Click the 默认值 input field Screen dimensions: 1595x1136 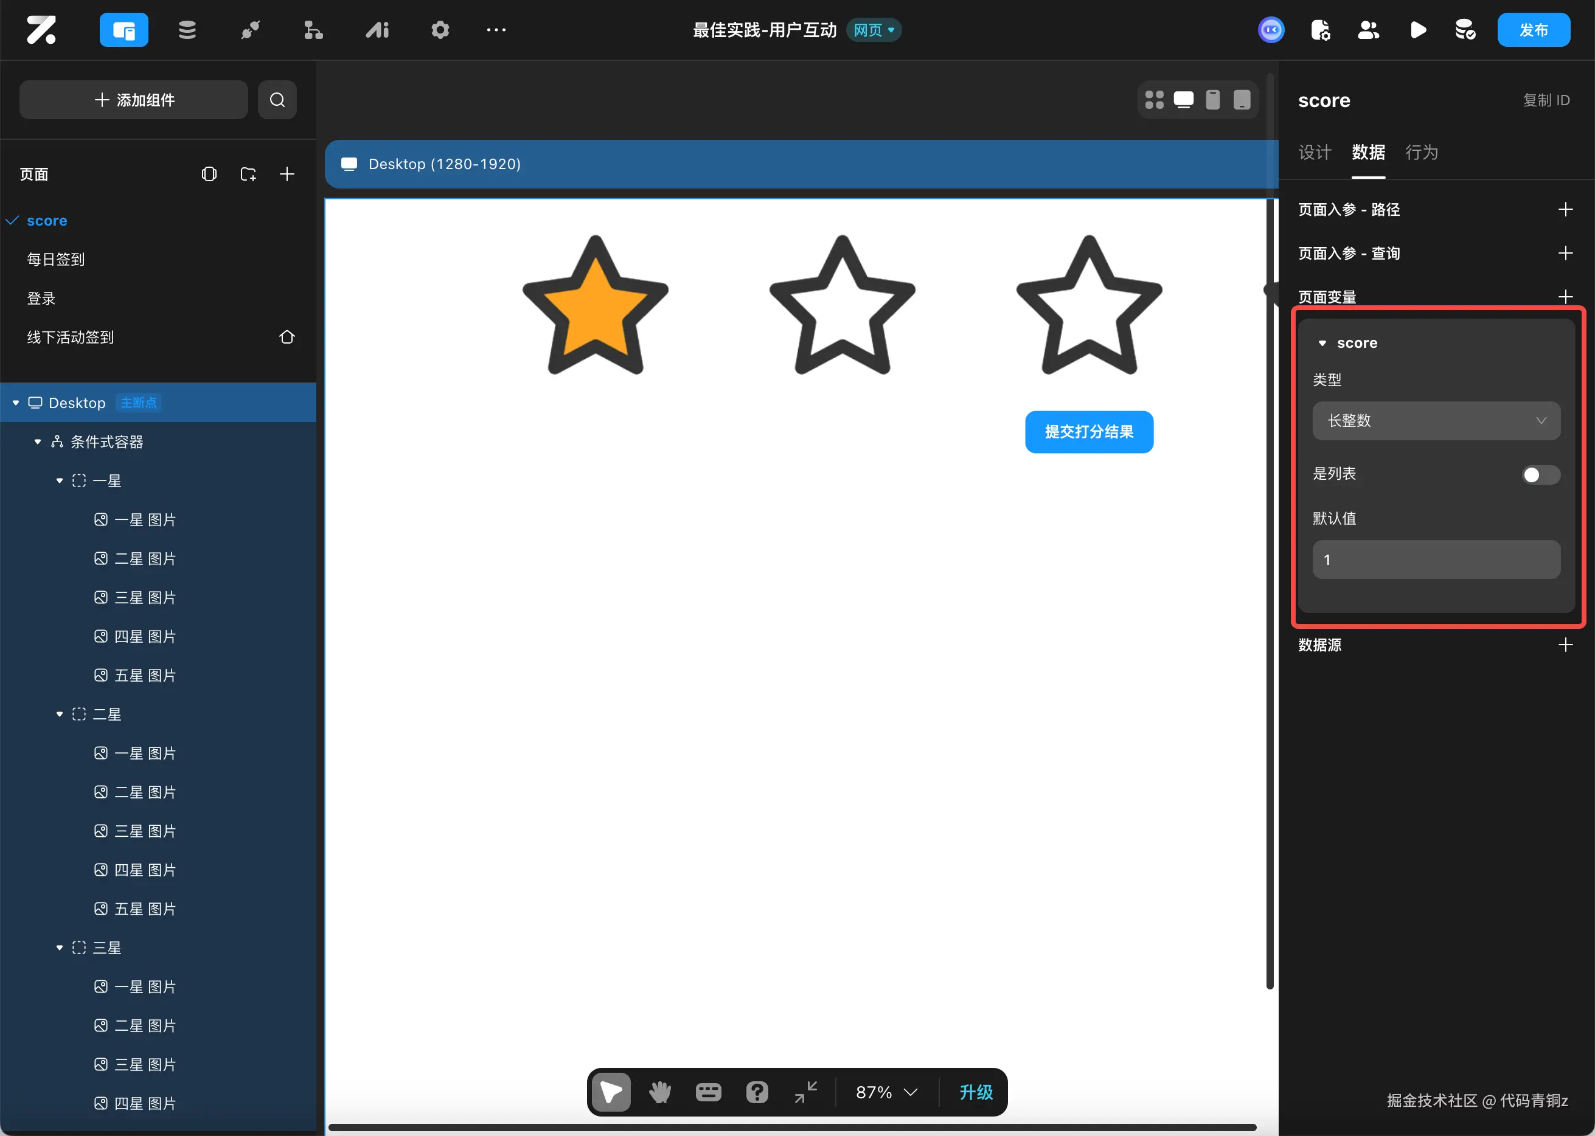point(1436,559)
